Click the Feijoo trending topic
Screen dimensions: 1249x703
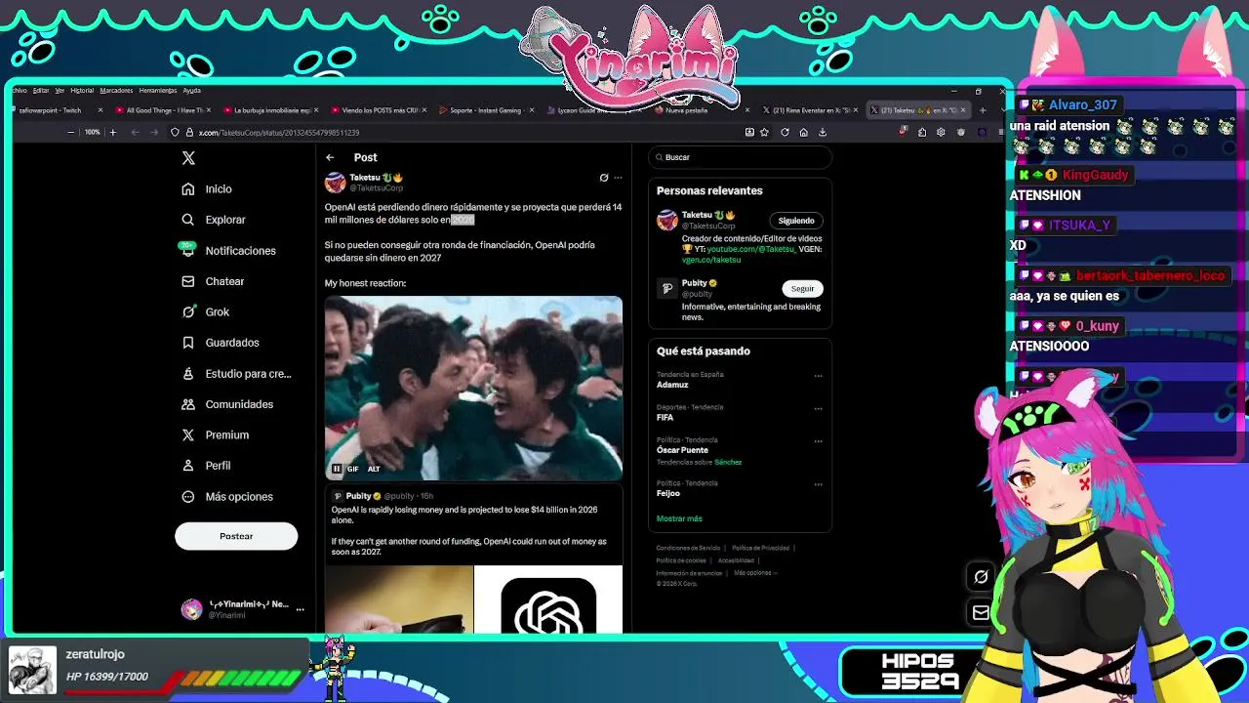(x=668, y=493)
